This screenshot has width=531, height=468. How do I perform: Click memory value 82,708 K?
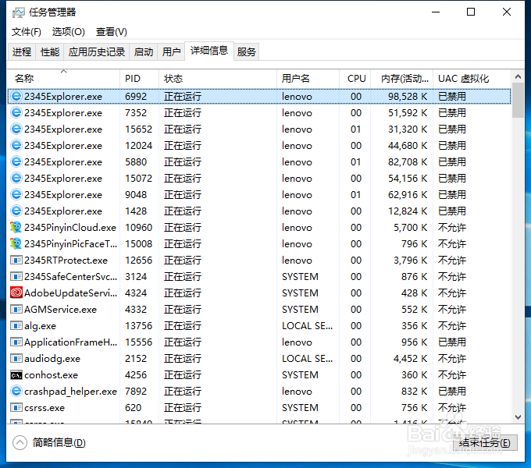pos(408,162)
